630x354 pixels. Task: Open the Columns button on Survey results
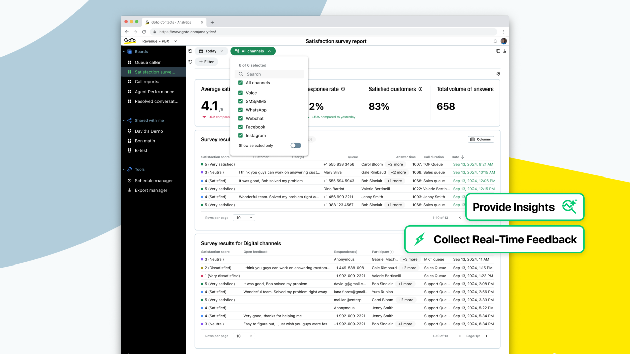pyautogui.click(x=480, y=139)
